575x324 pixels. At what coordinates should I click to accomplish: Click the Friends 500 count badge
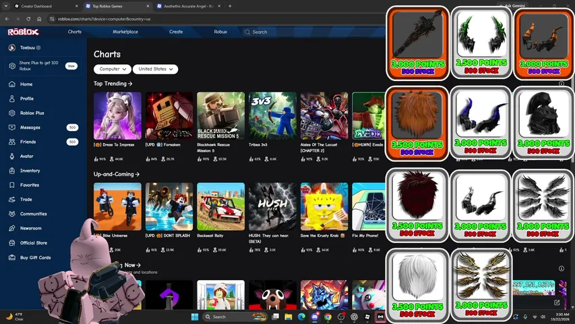tap(72, 142)
